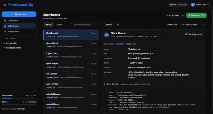Image resolution: width=213 pixels, height=114 pixels.
Task: Click the Open form link
Action: (x=131, y=44)
